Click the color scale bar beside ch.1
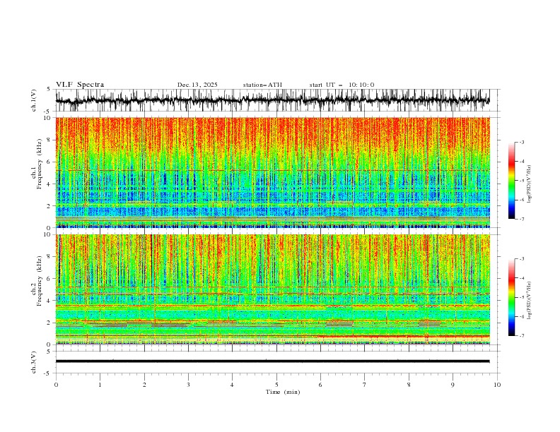 coord(511,181)
